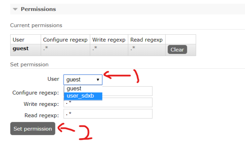245x142 pixels.
Task: Open the User select box
Action: [82, 79]
